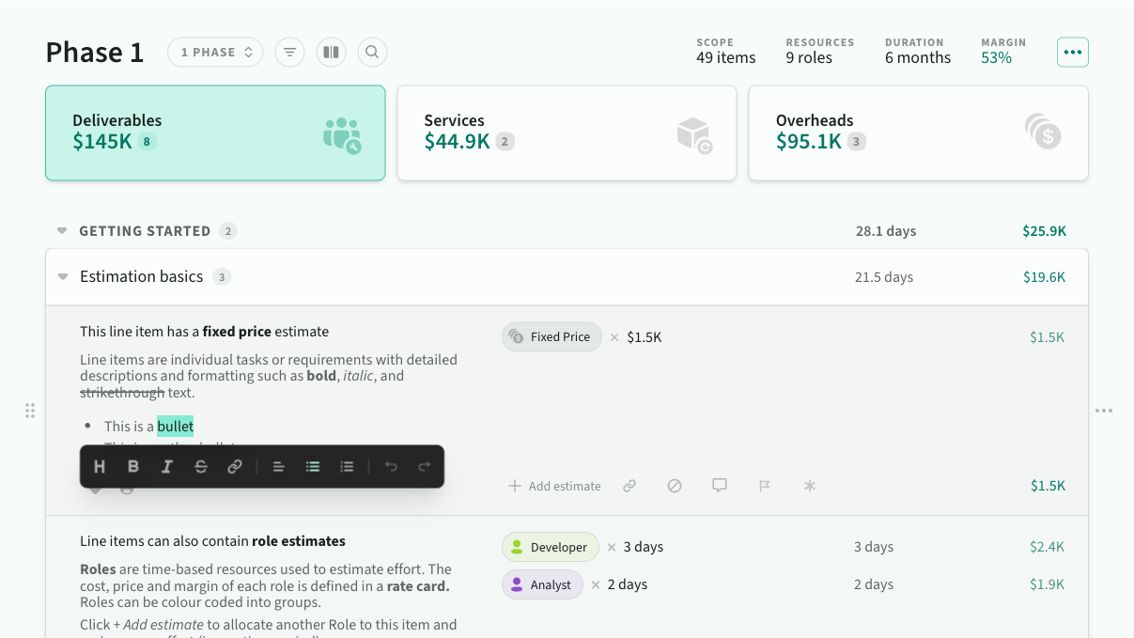The image size is (1134, 638).
Task: Toggle the column layout view
Action: (x=331, y=53)
